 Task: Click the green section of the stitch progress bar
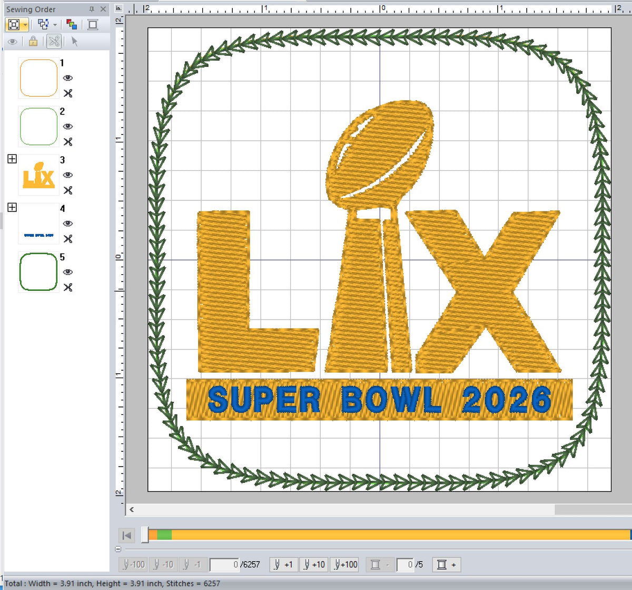(x=164, y=535)
